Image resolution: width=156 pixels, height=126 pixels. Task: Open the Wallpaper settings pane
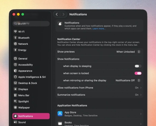tap(31, 107)
